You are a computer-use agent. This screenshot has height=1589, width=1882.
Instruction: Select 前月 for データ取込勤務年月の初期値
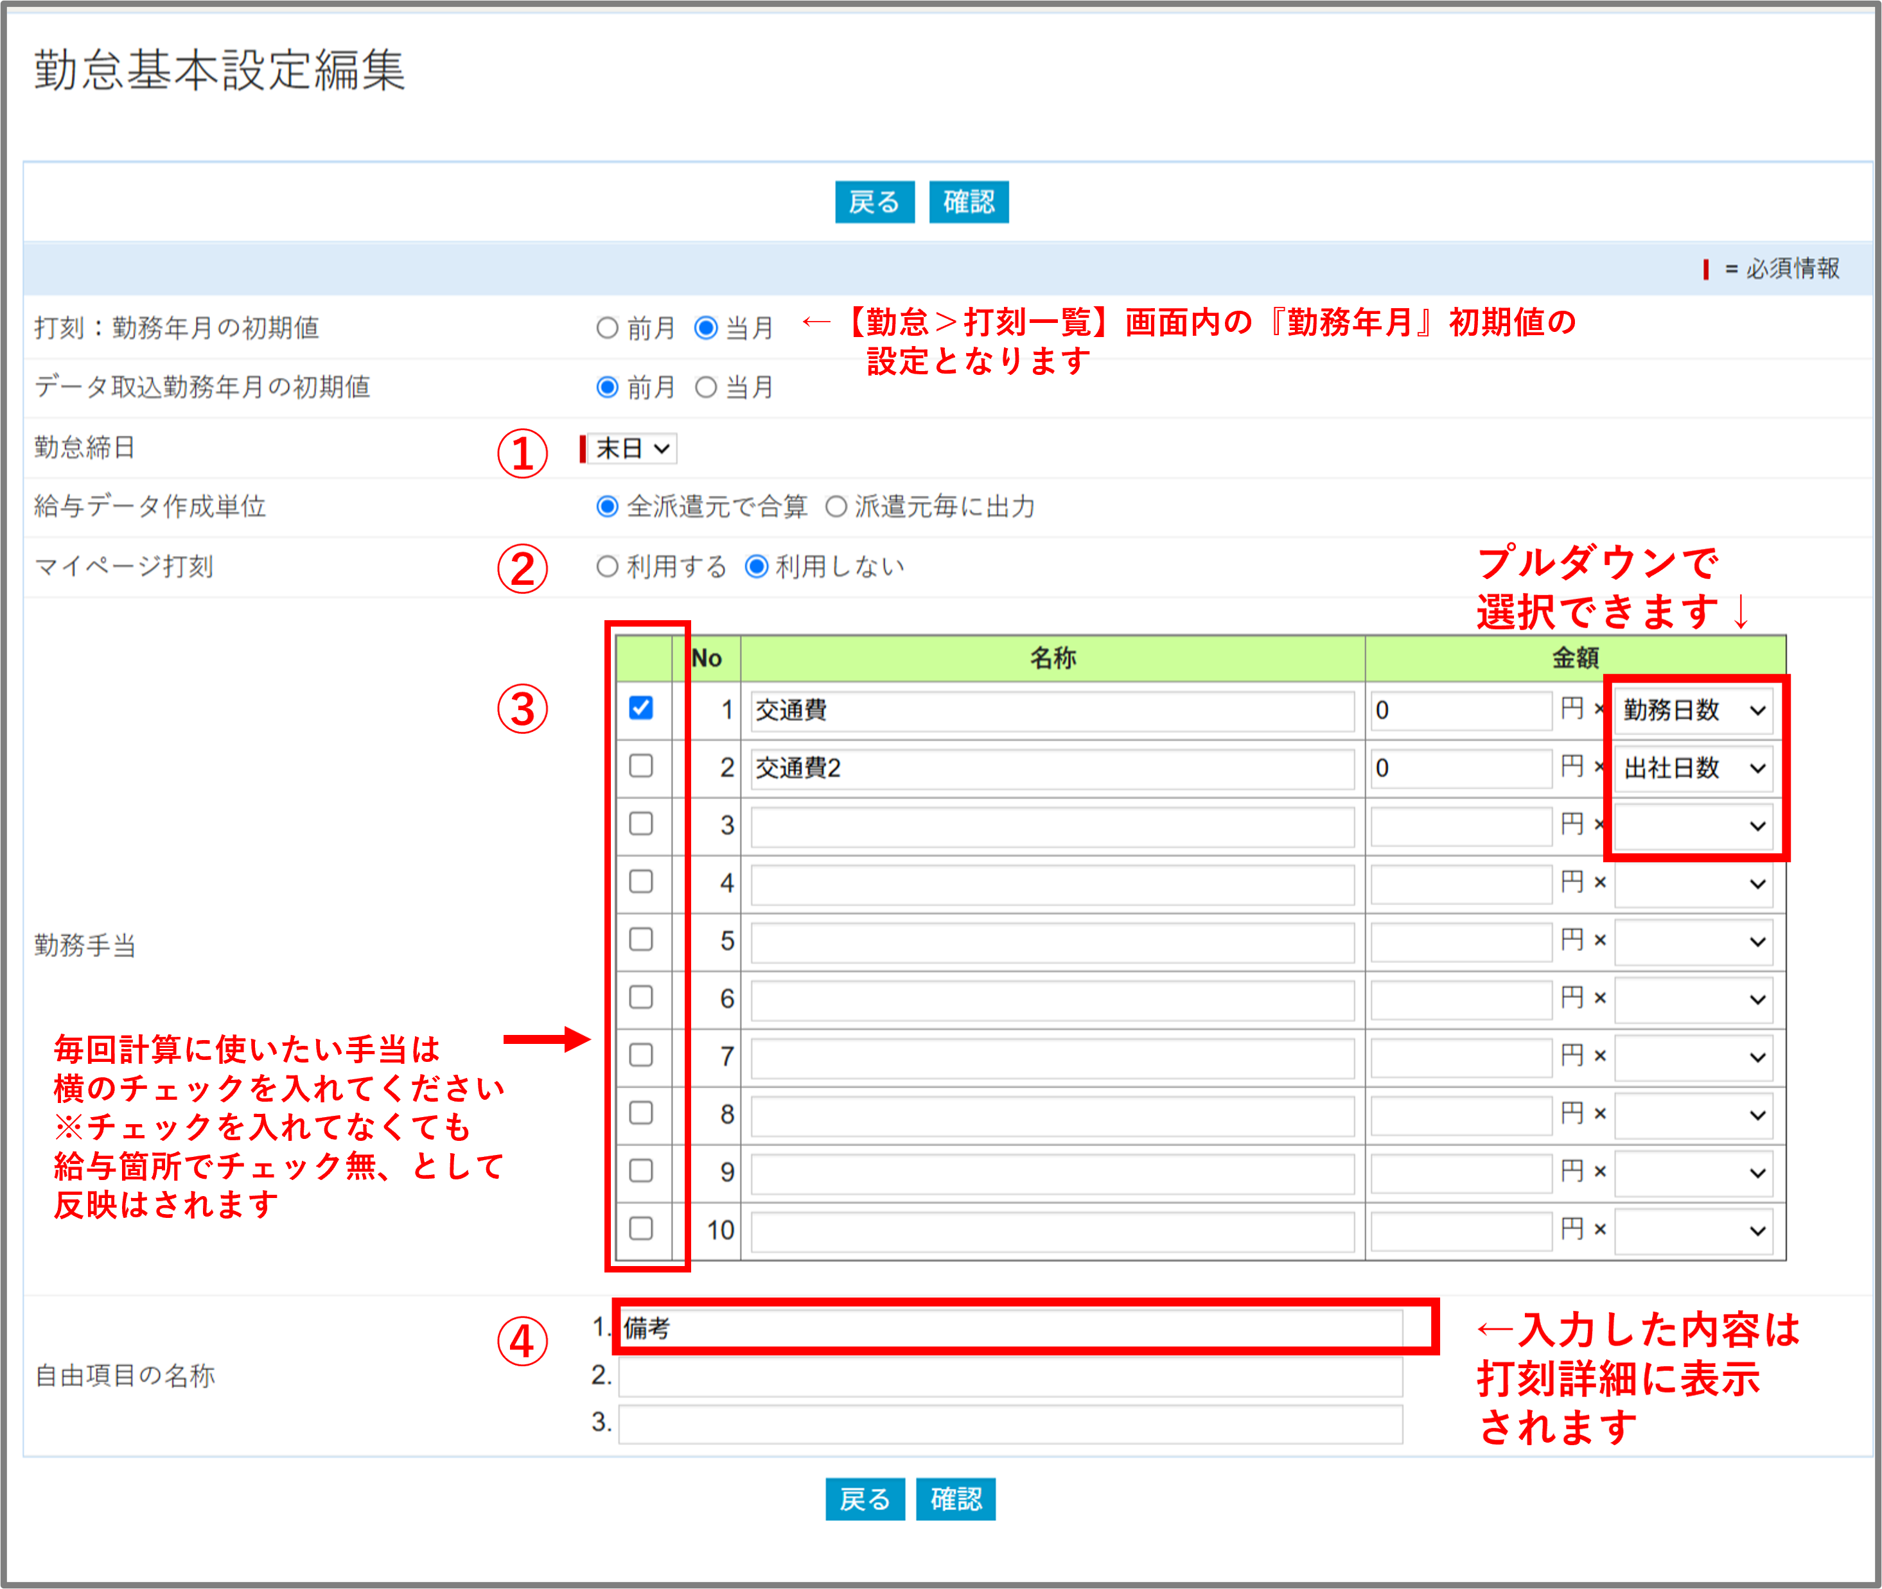point(608,387)
